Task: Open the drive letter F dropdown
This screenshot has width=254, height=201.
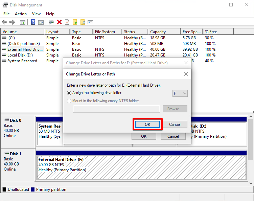Action: tap(180, 93)
